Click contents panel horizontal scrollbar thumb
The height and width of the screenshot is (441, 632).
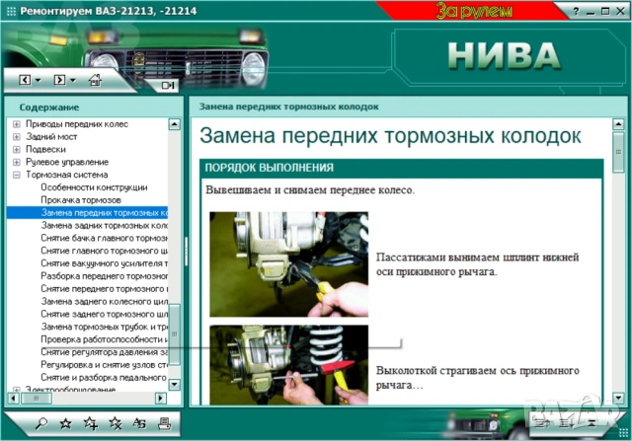pos(37,399)
